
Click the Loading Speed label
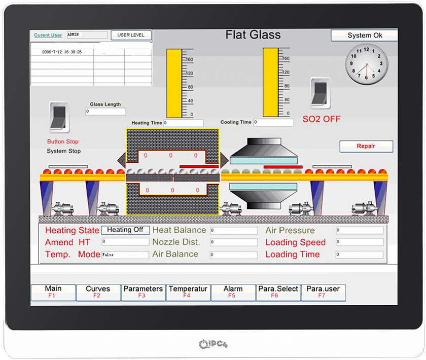[296, 242]
